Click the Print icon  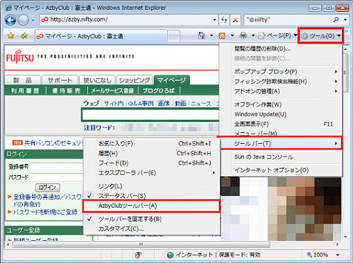click(243, 36)
